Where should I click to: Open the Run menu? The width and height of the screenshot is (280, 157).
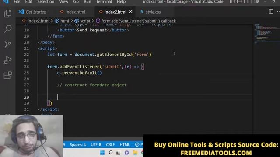(87, 2)
